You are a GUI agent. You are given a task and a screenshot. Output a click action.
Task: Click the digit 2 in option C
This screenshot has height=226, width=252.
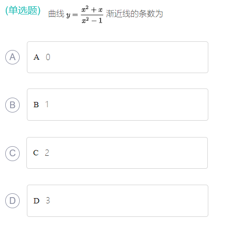[x=47, y=152]
